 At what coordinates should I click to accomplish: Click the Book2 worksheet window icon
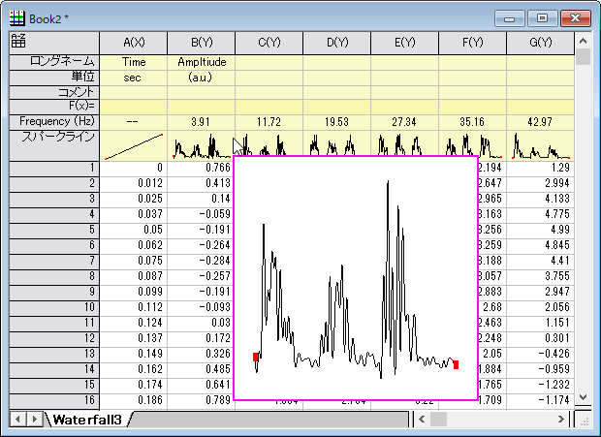(17, 18)
